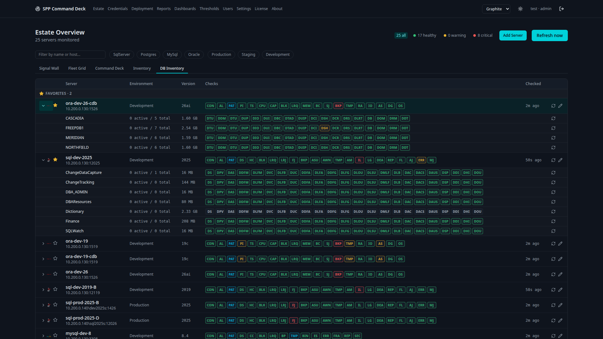Viewport: 603px width, 339px height.
Task: Refresh sql-dev-2019-B server row
Action: pos(553,290)
